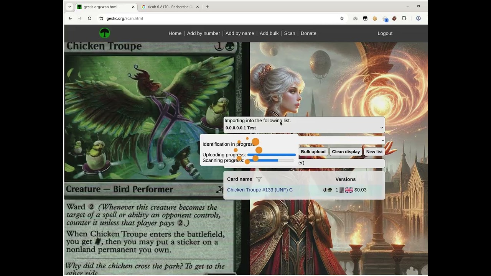This screenshot has width=491, height=276.
Task: Click the Card name column header
Action: [240, 179]
